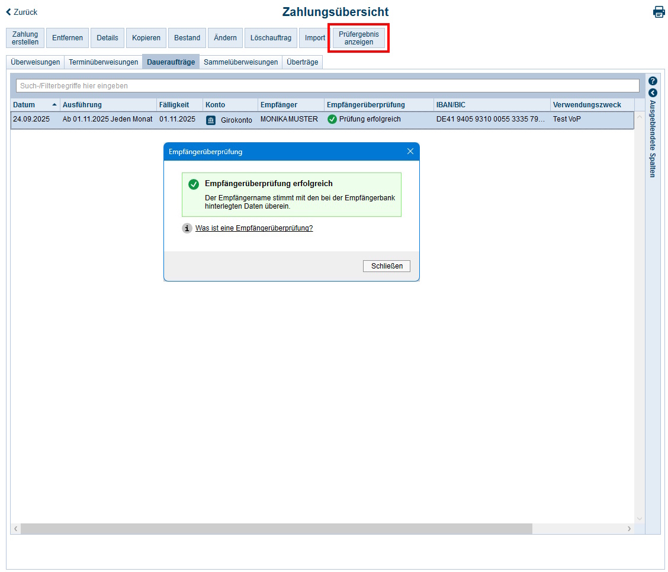Click Zahlung erstellen button
Viewport: 668px width, 572px height.
[x=25, y=38]
